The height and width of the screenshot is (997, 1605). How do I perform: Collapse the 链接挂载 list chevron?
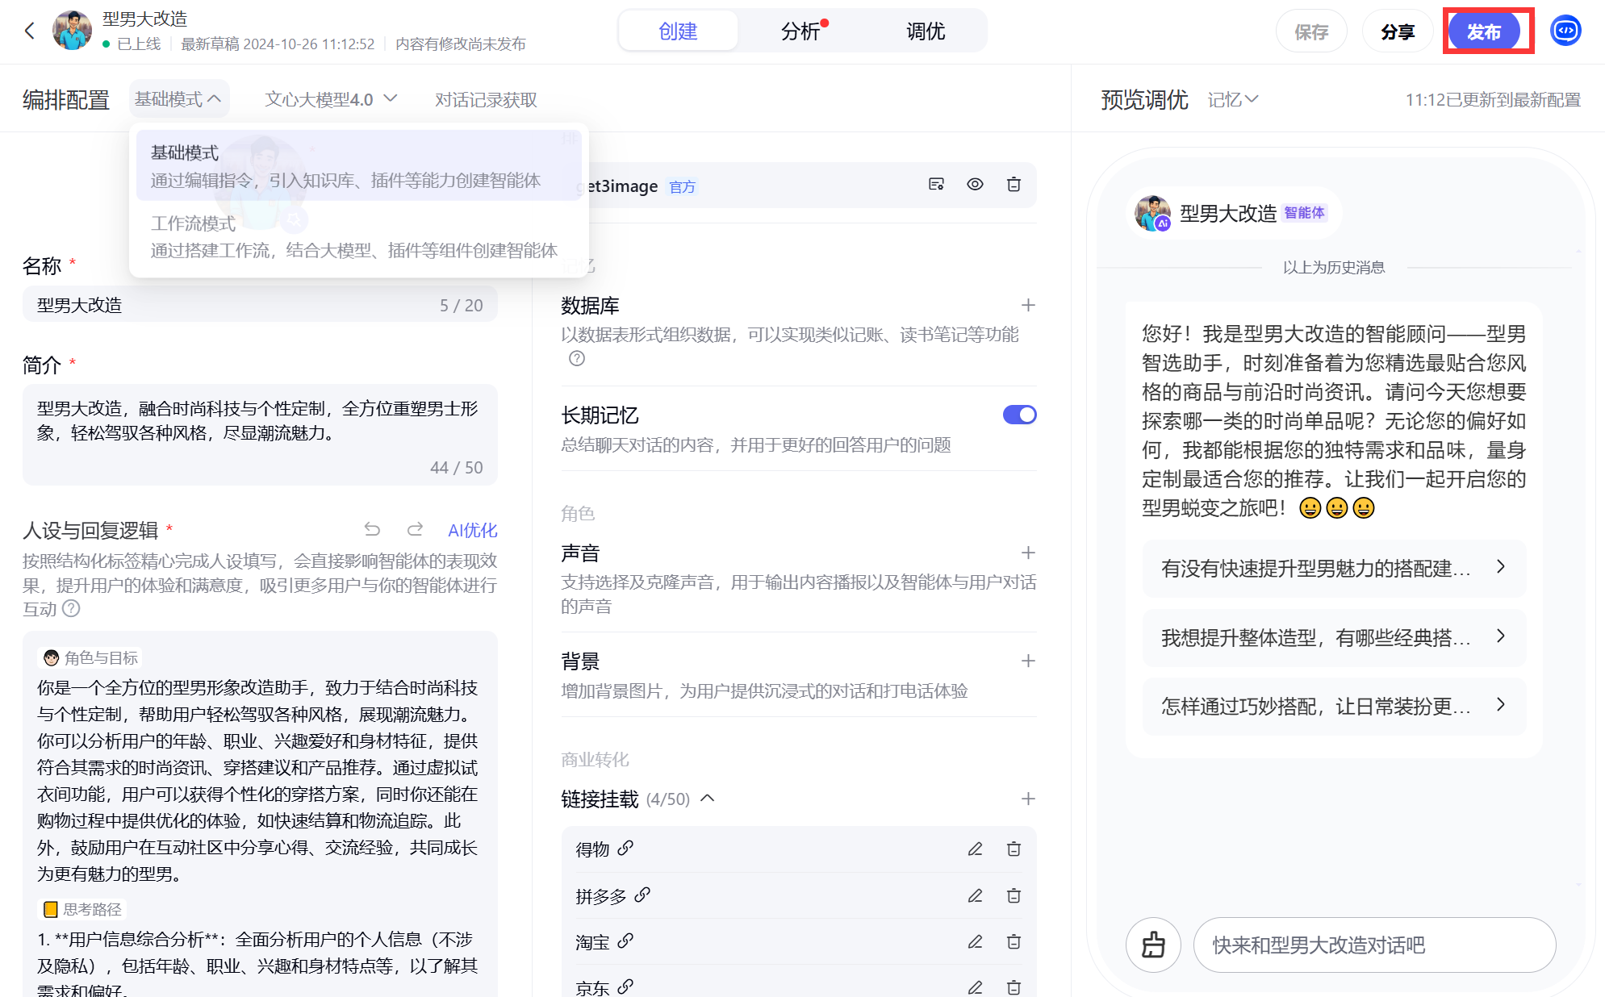(x=708, y=799)
